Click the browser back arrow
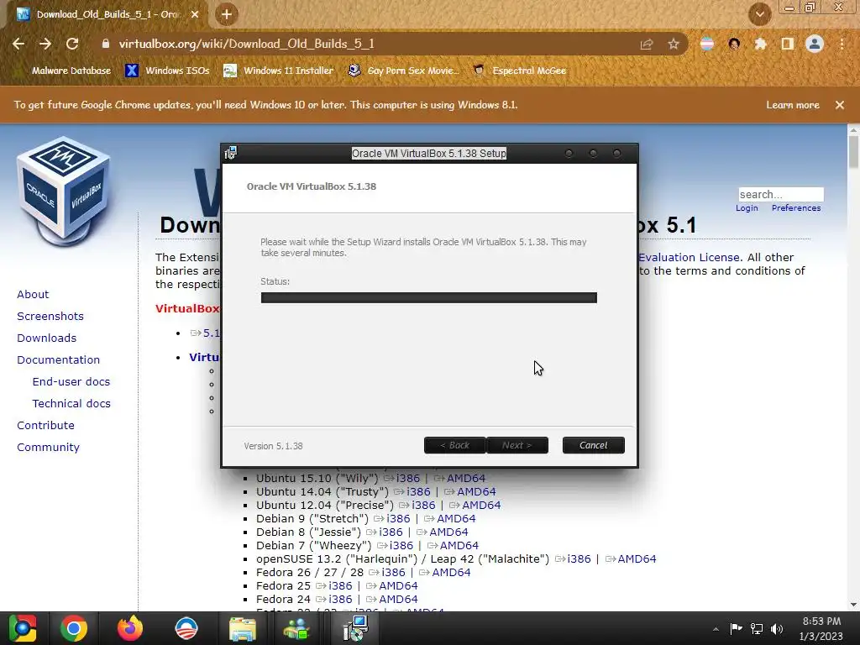860x645 pixels. point(18,44)
